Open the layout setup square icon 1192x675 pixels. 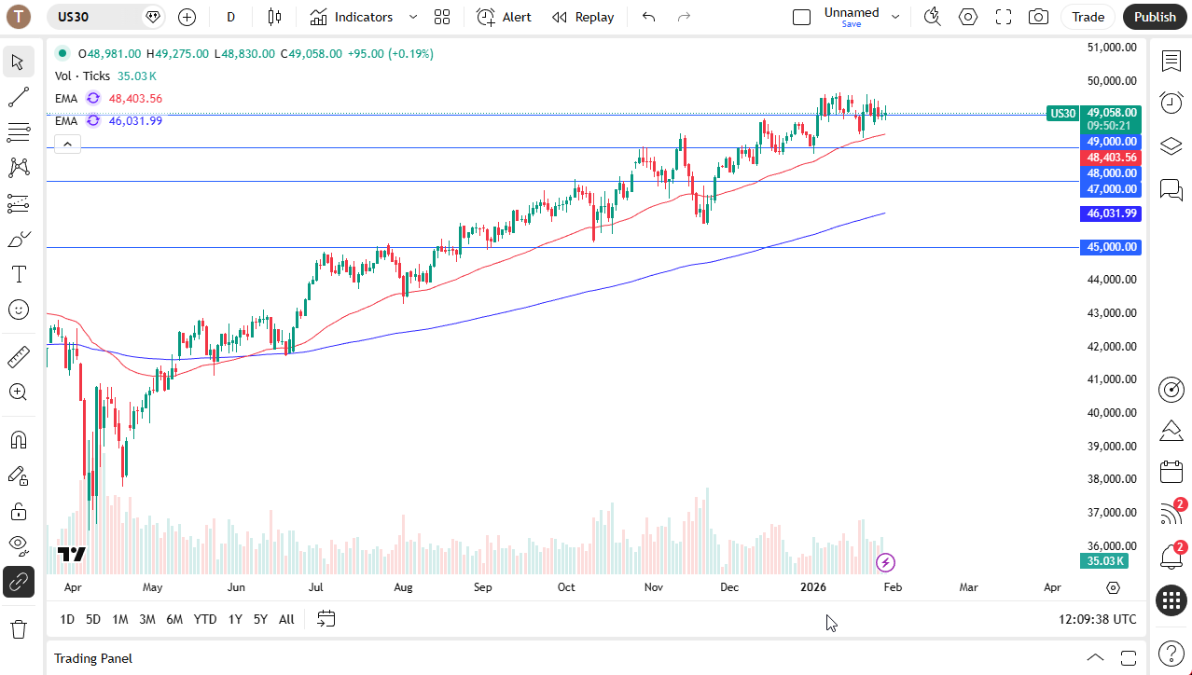point(801,17)
